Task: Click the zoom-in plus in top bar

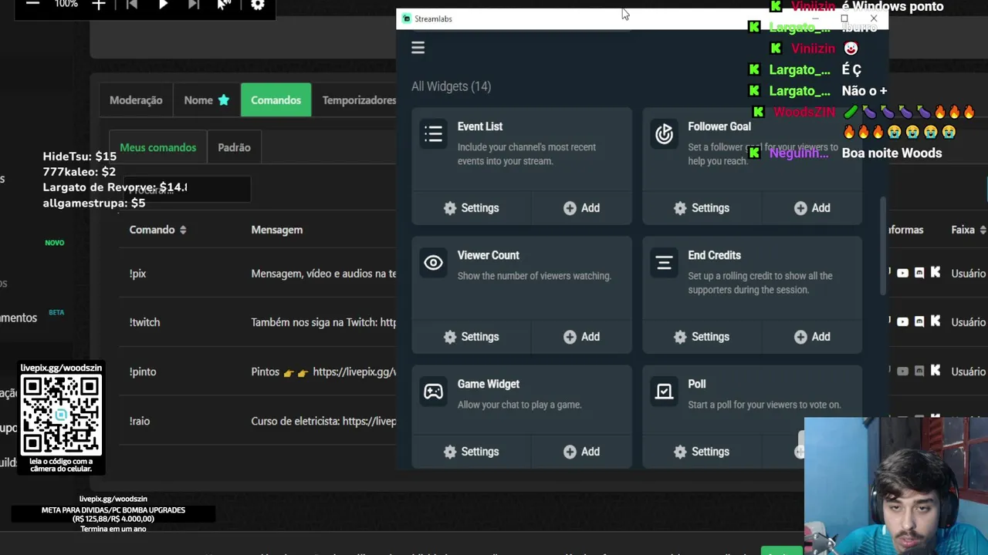Action: click(x=99, y=5)
